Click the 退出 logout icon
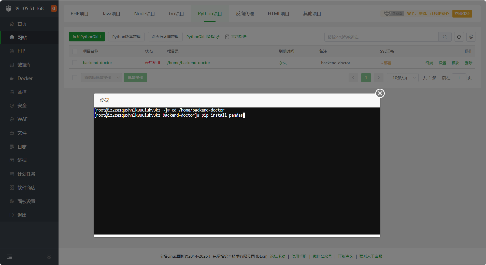 click(12, 215)
